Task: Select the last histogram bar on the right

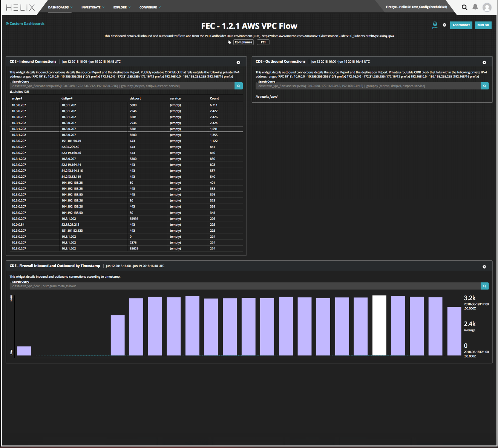Action: 454,331
